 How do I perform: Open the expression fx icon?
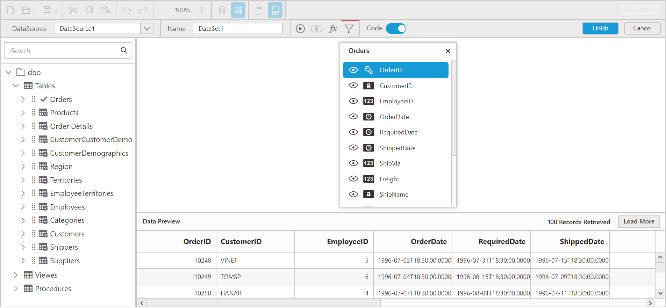332,29
